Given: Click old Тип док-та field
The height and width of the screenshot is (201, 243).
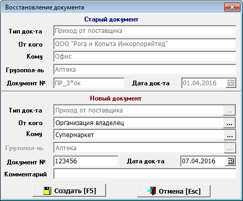Looking at the screenshot, I should coord(145,31).
